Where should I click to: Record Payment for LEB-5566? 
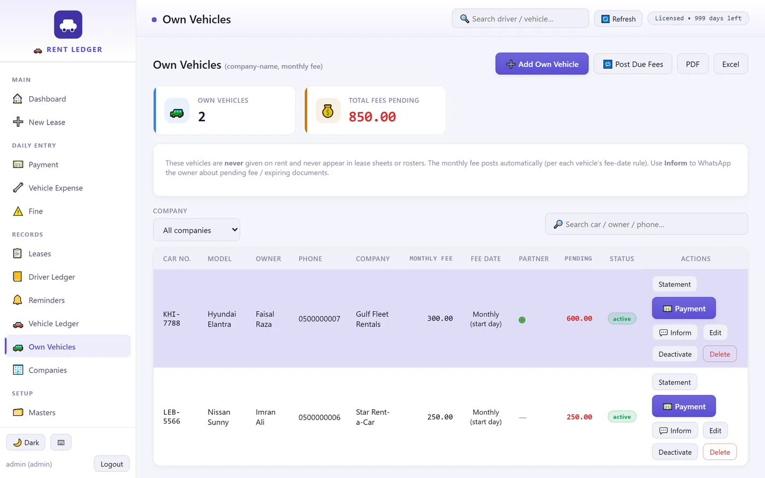point(684,406)
